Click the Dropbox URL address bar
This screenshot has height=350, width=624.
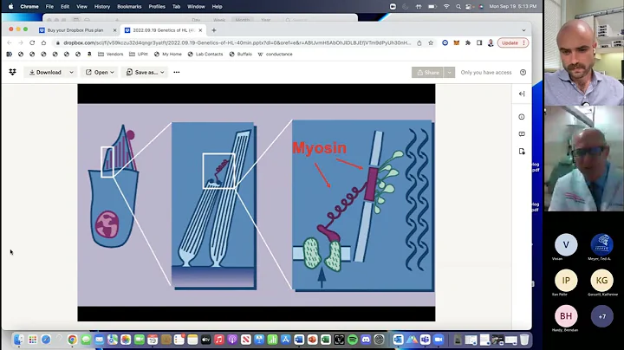(x=237, y=42)
